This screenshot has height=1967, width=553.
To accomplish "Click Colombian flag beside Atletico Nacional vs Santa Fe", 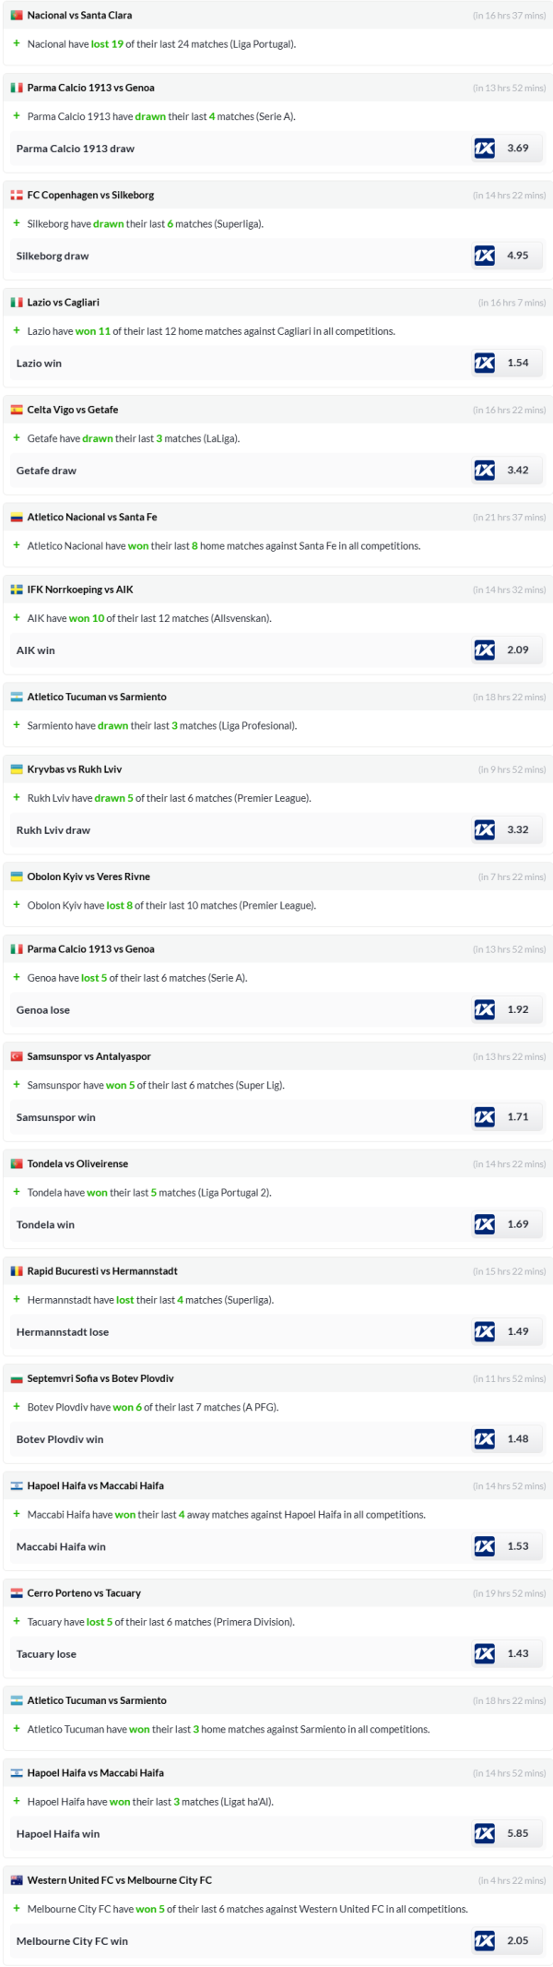I will (17, 518).
